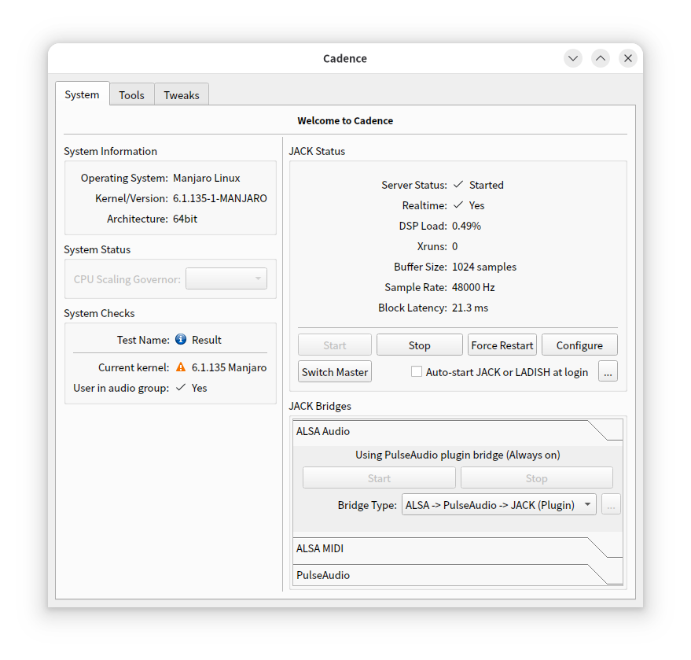Click the Started server status text

[x=486, y=185]
